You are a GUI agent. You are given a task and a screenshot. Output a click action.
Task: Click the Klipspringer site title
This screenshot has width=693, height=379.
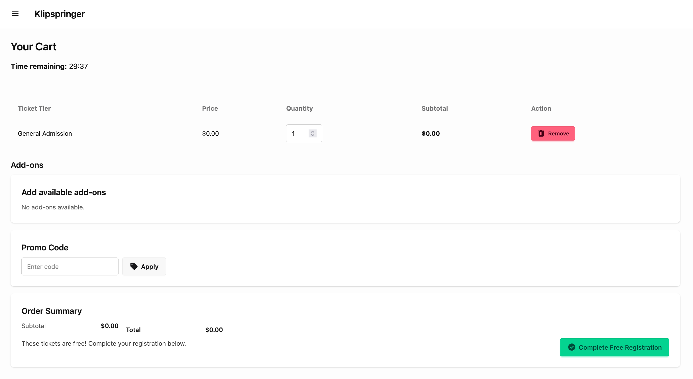60,14
